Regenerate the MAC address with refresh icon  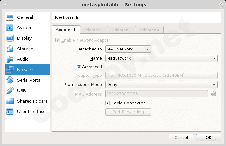[214, 94]
